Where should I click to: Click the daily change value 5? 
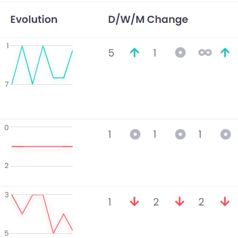point(111,53)
